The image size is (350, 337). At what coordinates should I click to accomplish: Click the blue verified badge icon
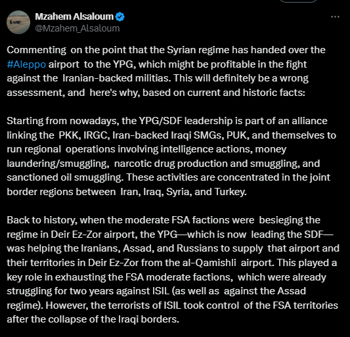pyautogui.click(x=120, y=16)
